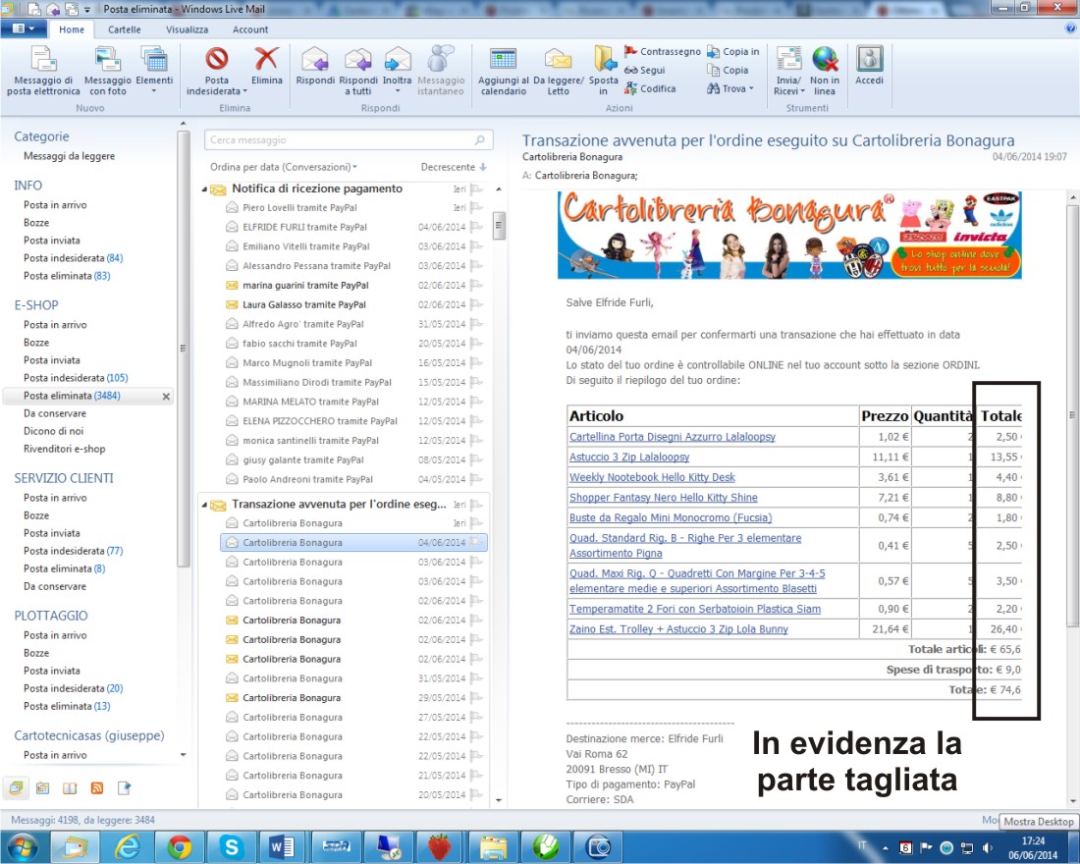This screenshot has width=1080, height=864.
Task: Open Microsoft Word from the taskbar
Action: [283, 846]
